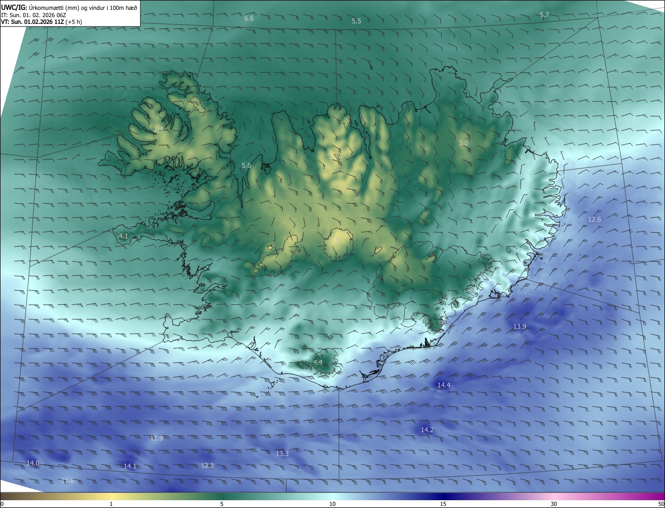The height and width of the screenshot is (508, 665).
Task: Click the 14.4 value label on the map
Action: click(x=444, y=385)
